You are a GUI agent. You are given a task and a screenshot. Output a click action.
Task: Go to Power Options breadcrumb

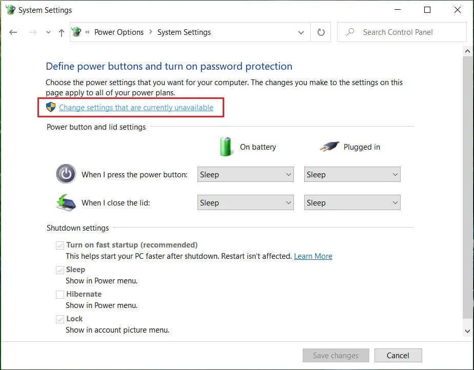click(x=119, y=32)
